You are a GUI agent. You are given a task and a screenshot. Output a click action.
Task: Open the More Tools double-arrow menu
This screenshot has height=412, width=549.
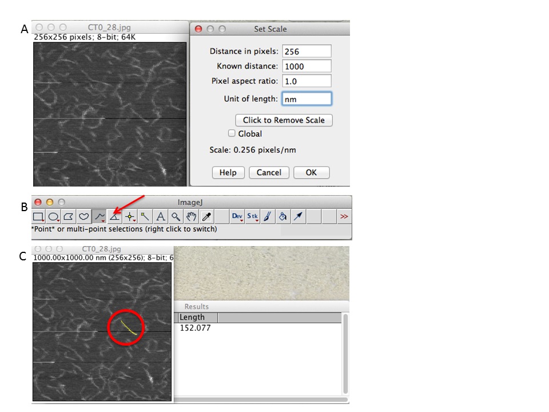click(x=344, y=216)
